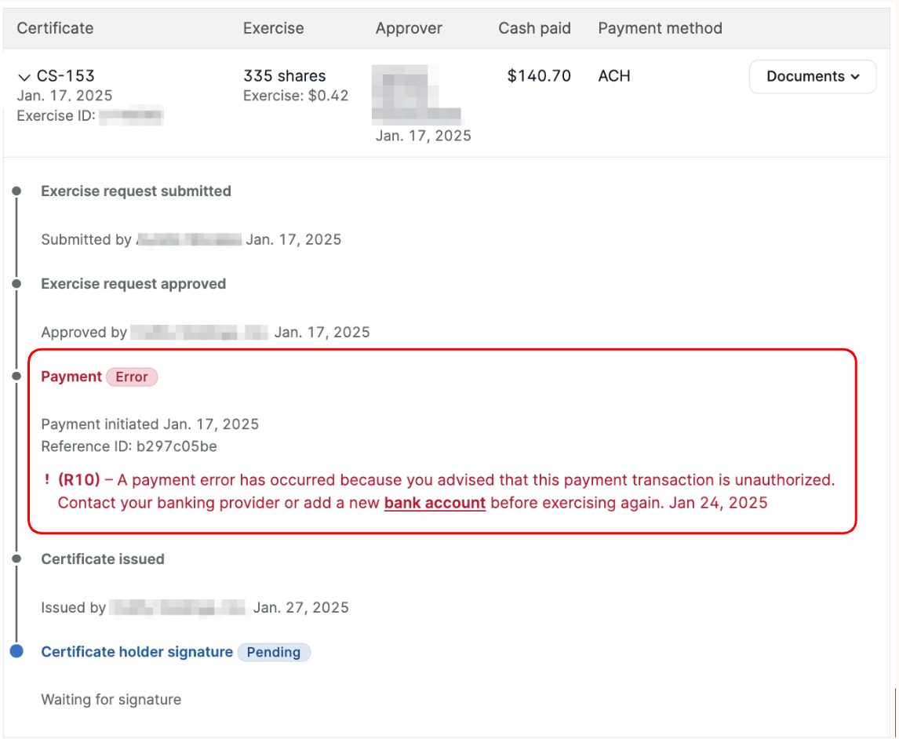The image size is (899, 739).
Task: Click the Exercise column header
Action: (274, 28)
